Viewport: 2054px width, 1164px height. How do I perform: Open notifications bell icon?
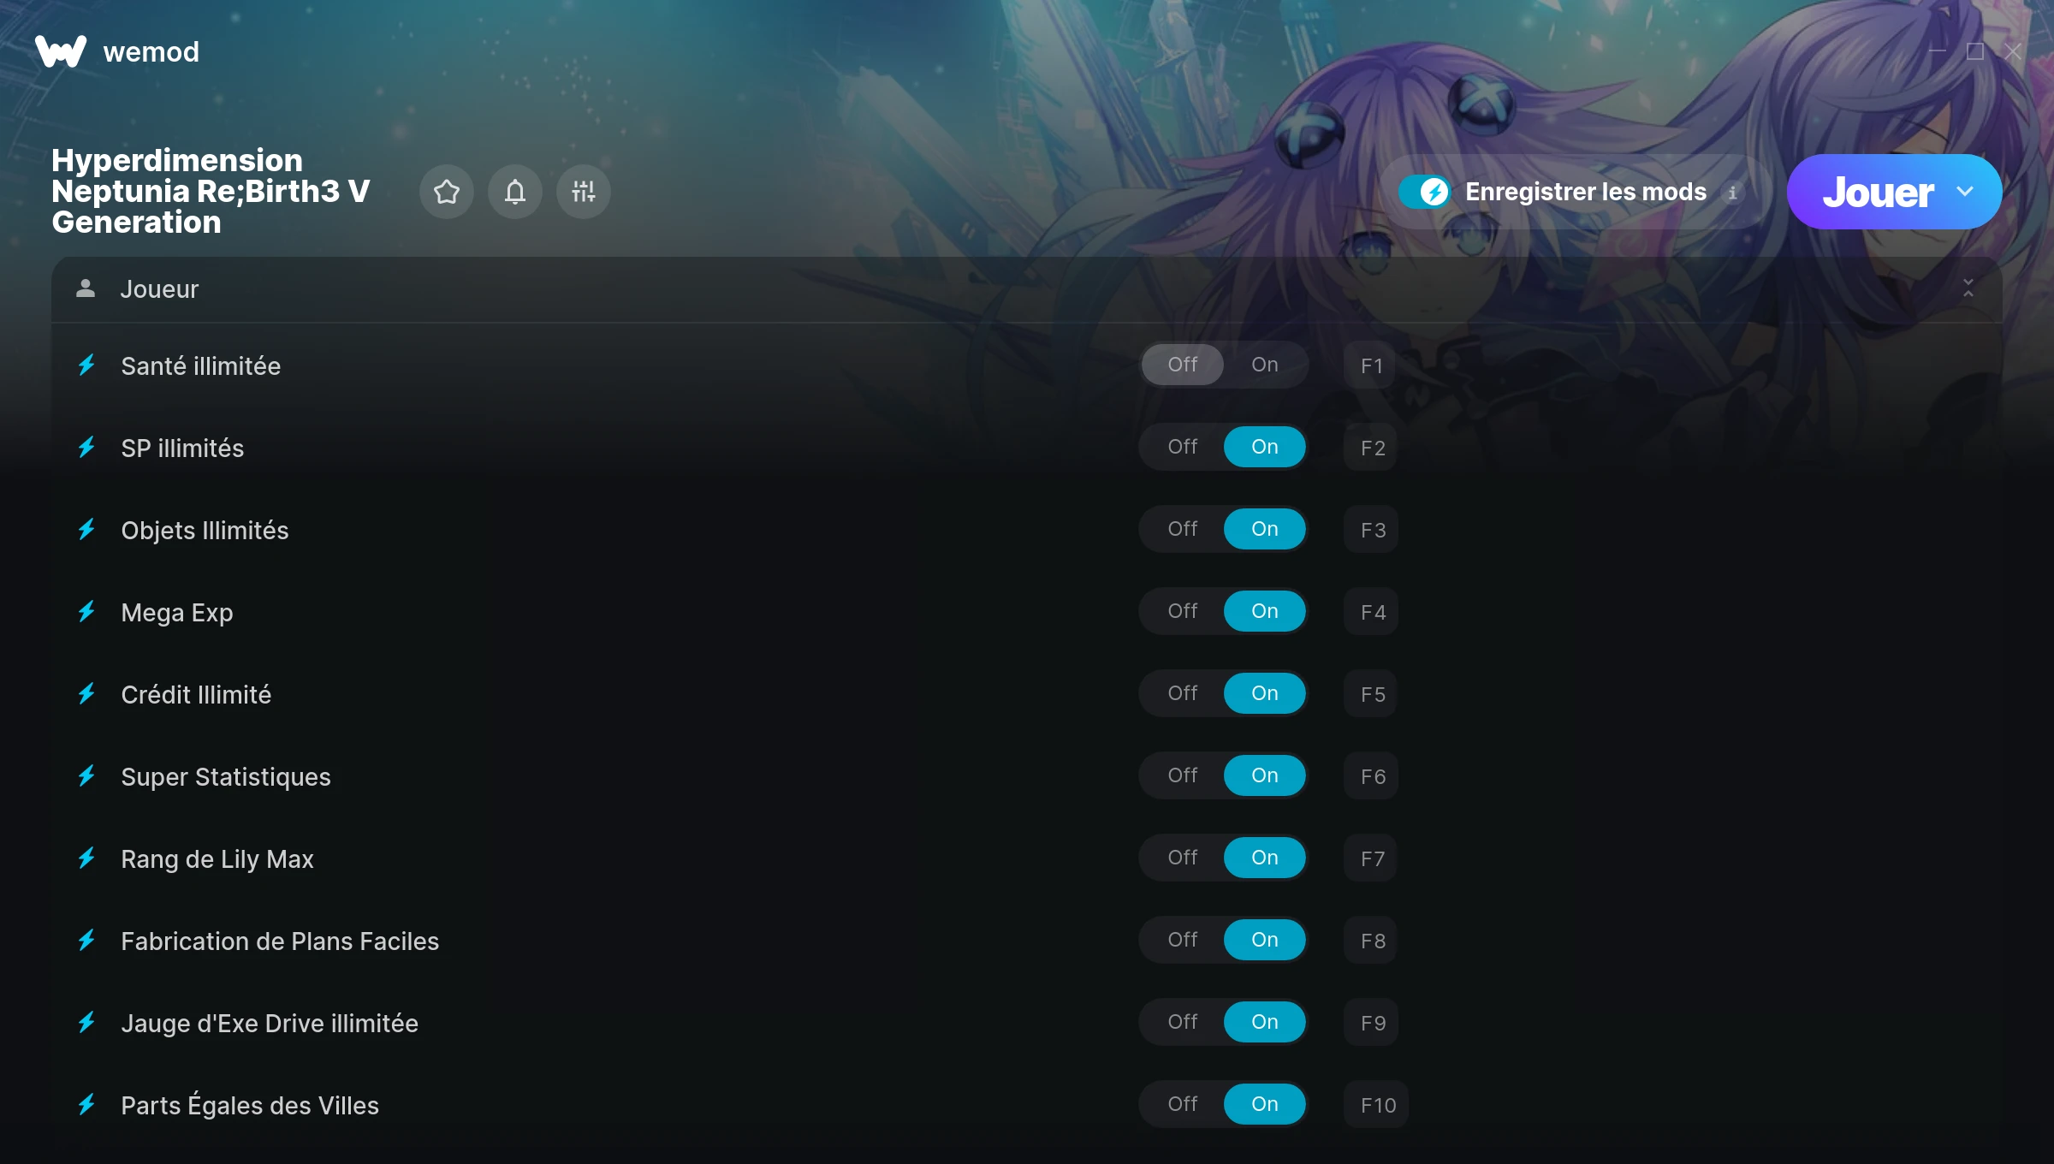(x=515, y=192)
